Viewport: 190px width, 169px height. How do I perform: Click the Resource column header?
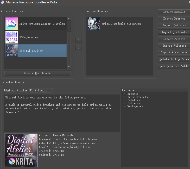155,90
